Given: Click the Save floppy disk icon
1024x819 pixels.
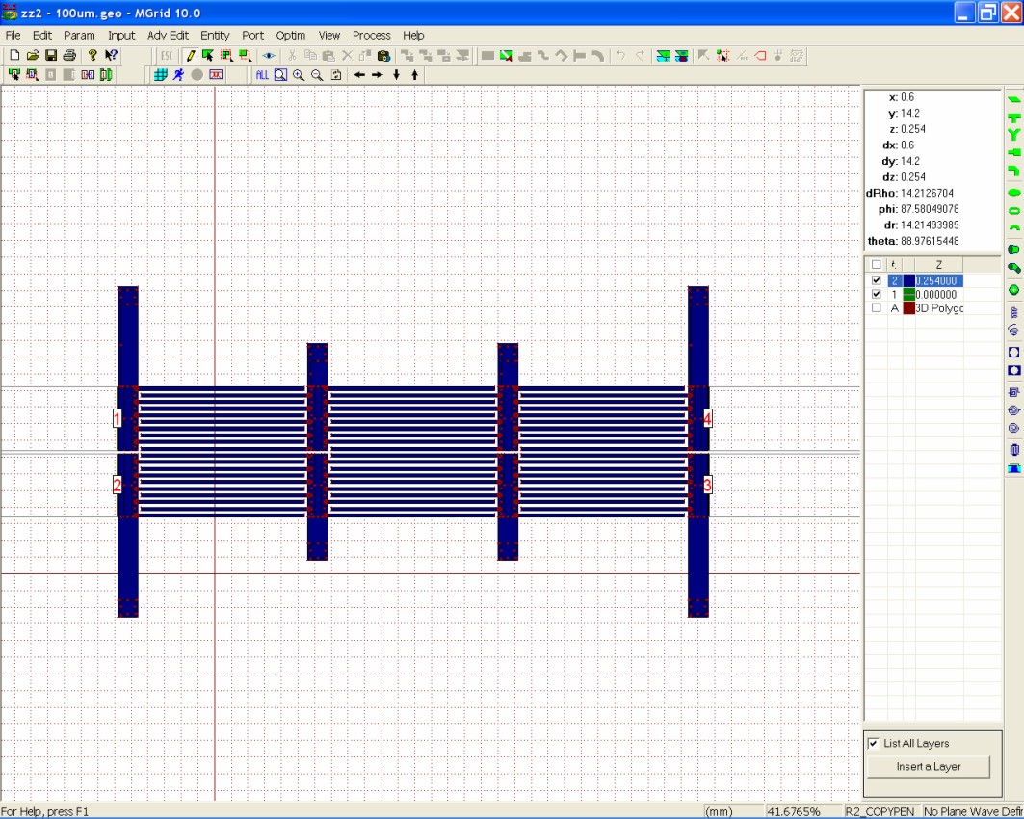Looking at the screenshot, I should [52, 56].
